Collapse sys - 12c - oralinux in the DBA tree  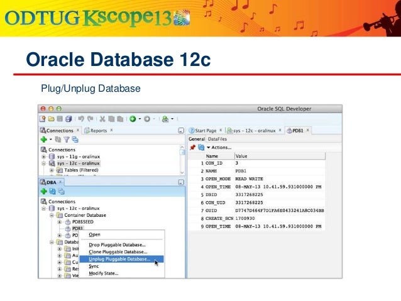(x=44, y=209)
